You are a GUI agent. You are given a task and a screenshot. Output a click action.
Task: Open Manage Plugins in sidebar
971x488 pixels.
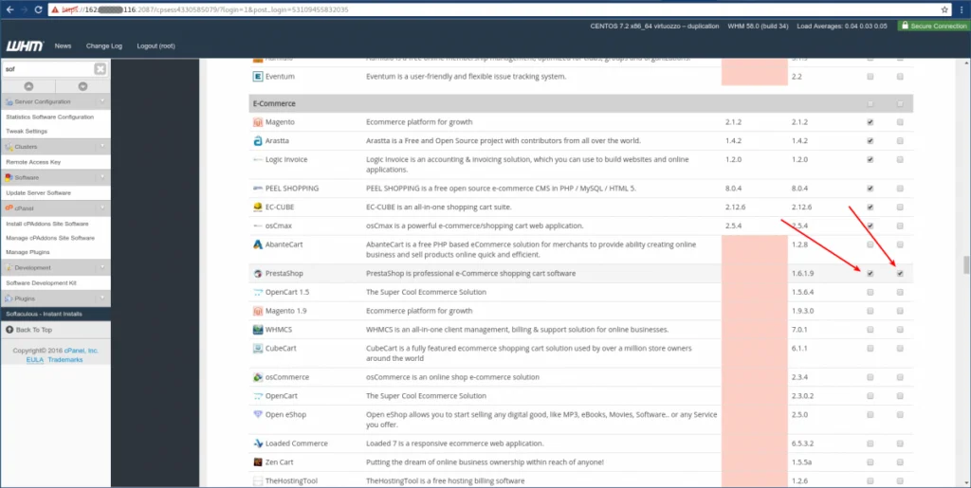[x=27, y=252]
